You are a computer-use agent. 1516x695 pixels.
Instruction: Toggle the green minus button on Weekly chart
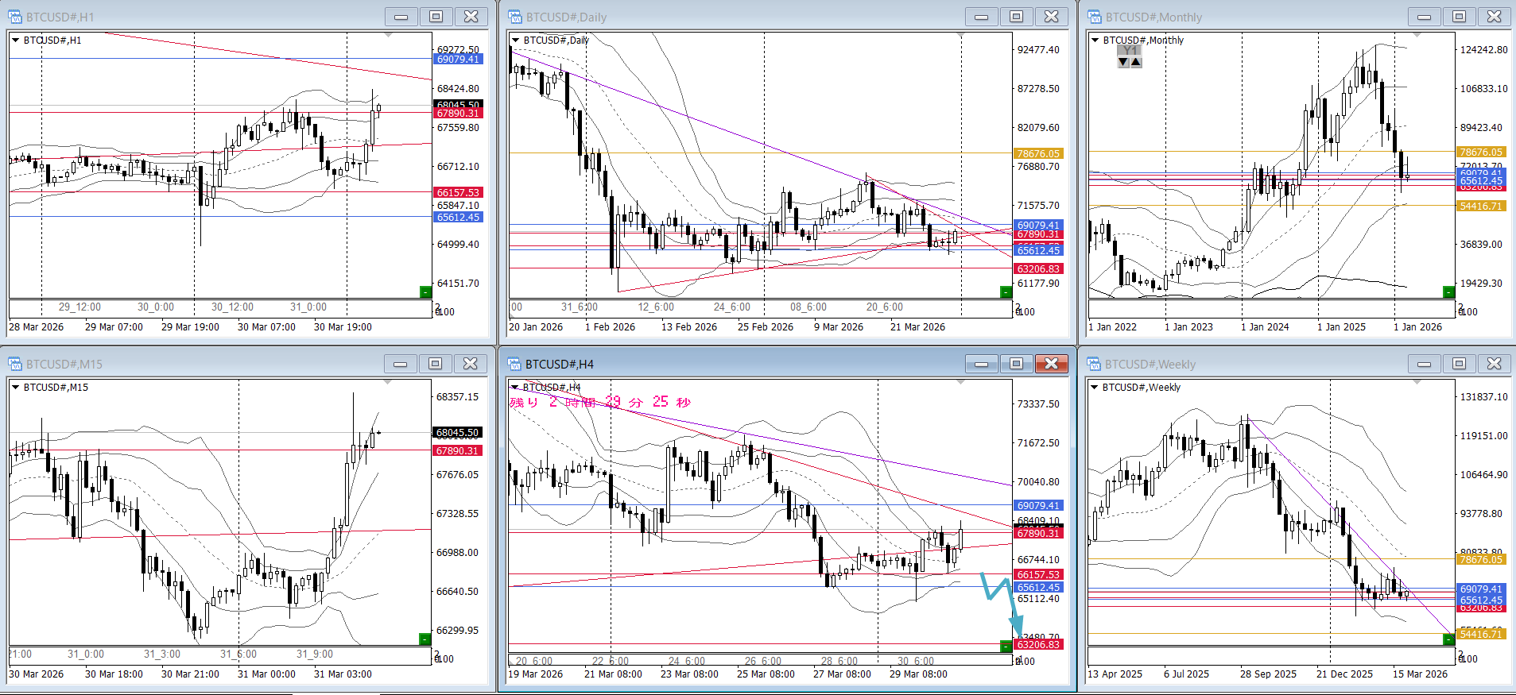1448,639
